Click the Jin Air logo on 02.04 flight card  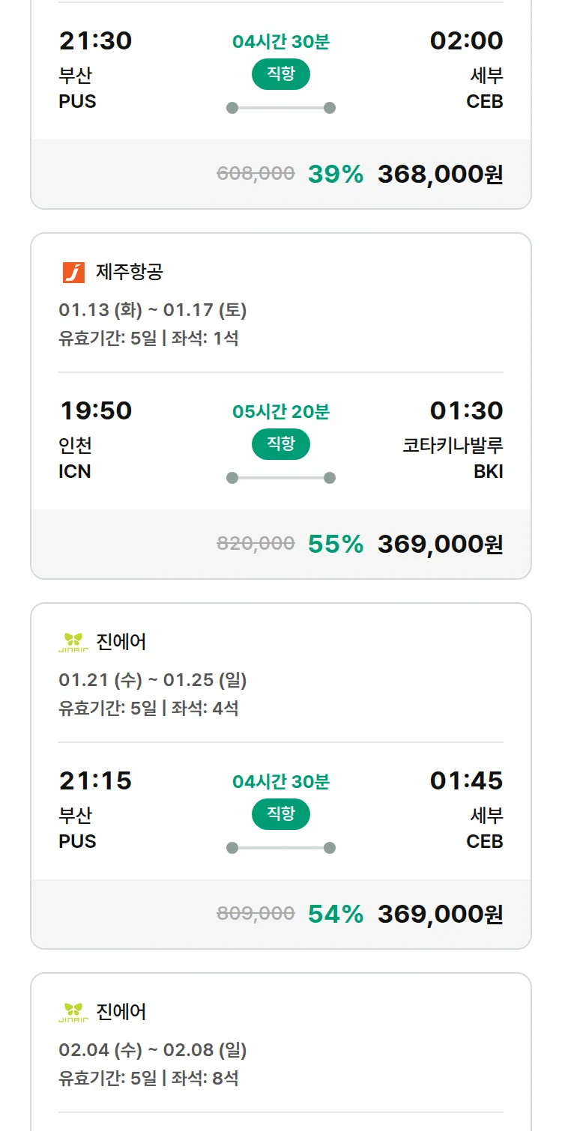73,1012
